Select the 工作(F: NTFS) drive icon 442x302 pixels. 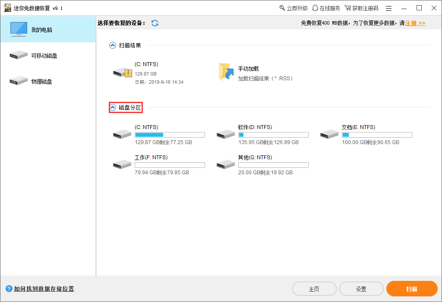pyautogui.click(x=122, y=164)
